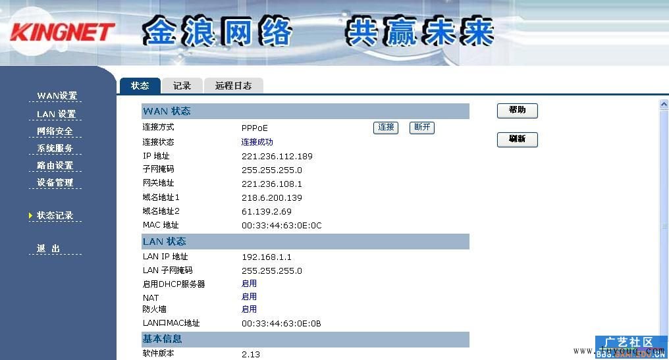Open WAN设置 in the sidebar
The width and height of the screenshot is (669, 360).
click(x=57, y=95)
